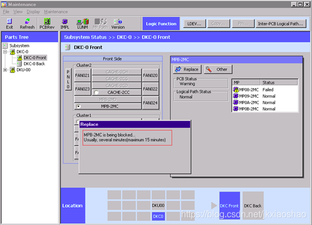Collapse the DKC-0 tree node
312x225 pixels.
tap(6, 52)
